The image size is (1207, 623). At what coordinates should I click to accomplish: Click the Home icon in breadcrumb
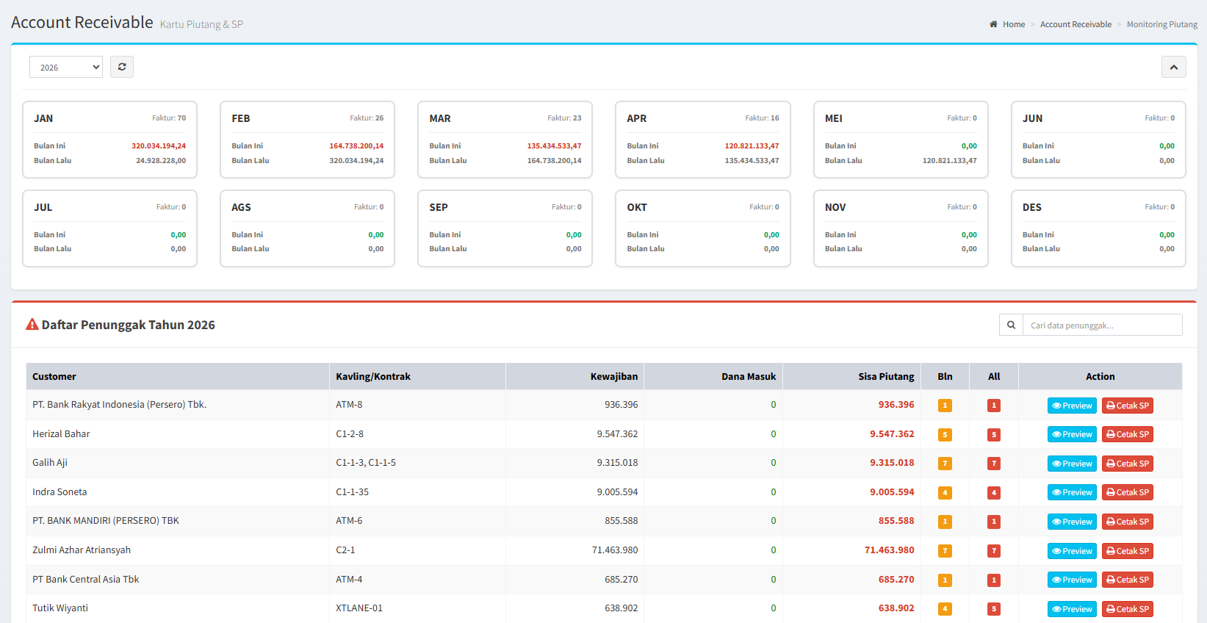click(993, 24)
